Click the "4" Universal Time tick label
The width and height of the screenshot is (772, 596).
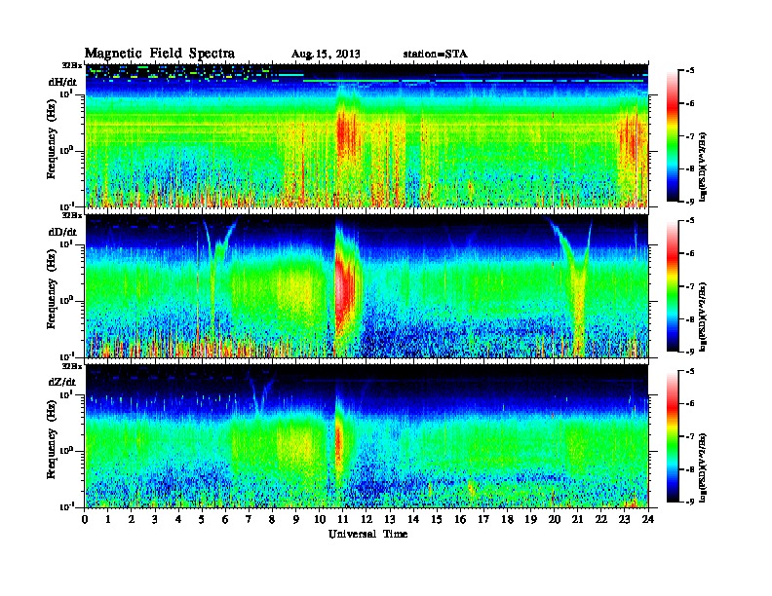(178, 519)
